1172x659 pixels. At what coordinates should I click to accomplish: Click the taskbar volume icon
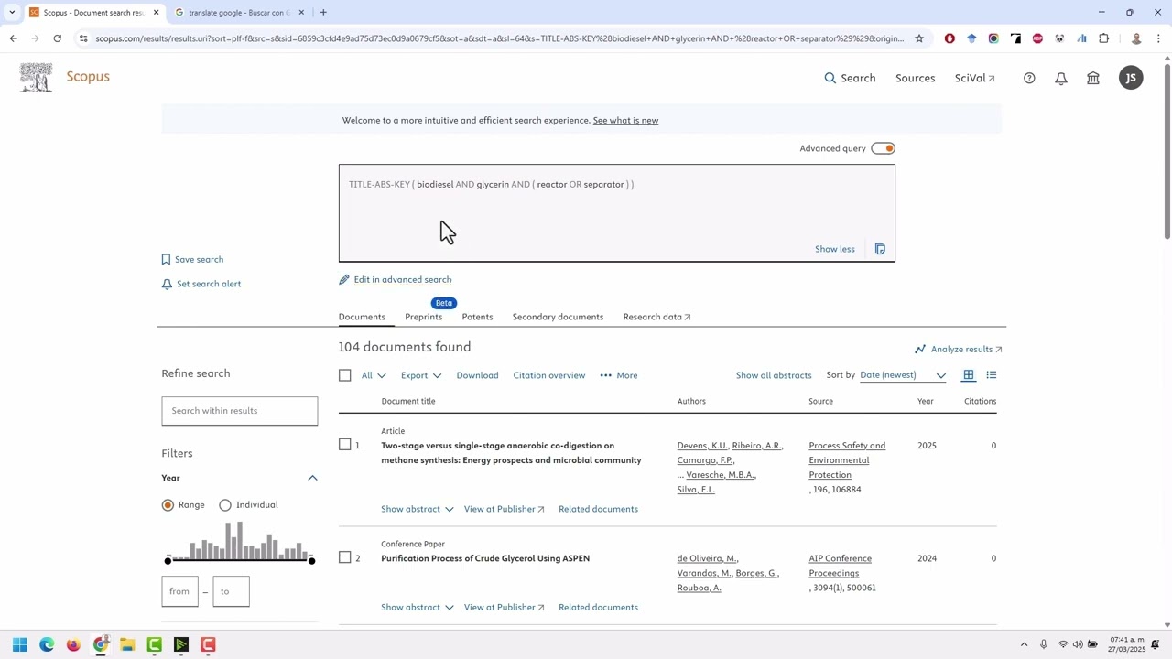click(1078, 645)
